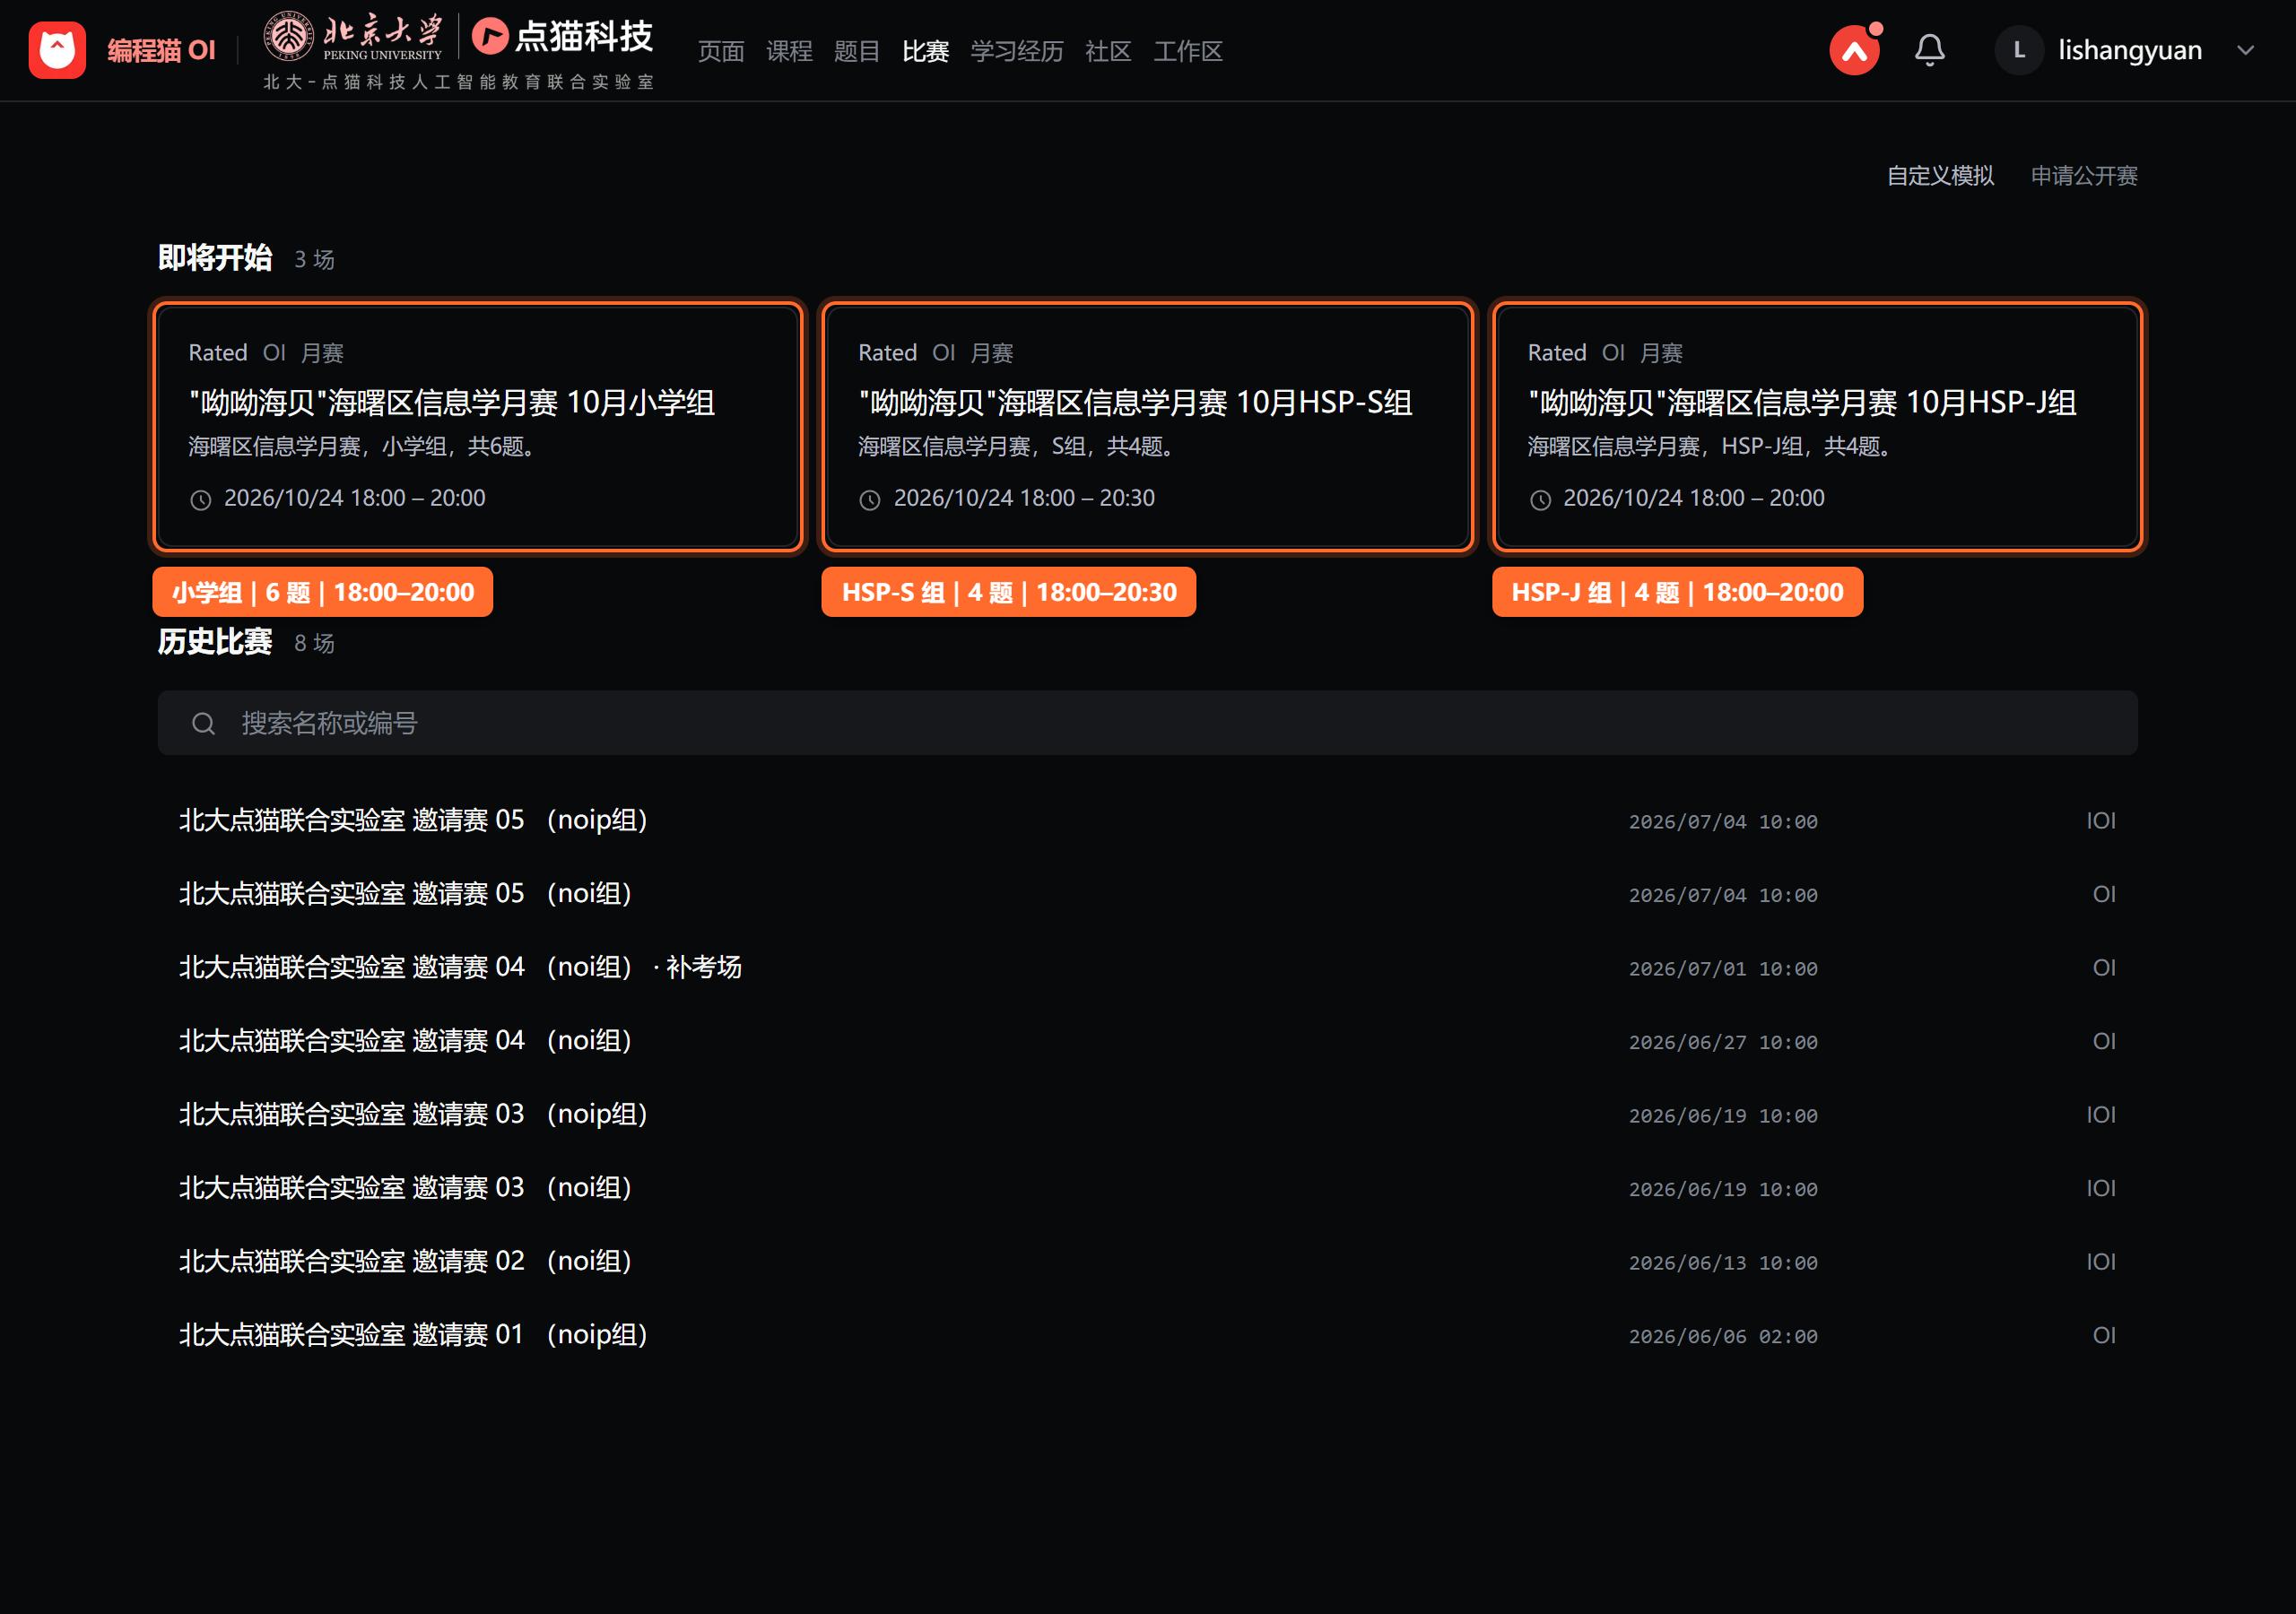Click the user avatar letter L

point(2019,50)
